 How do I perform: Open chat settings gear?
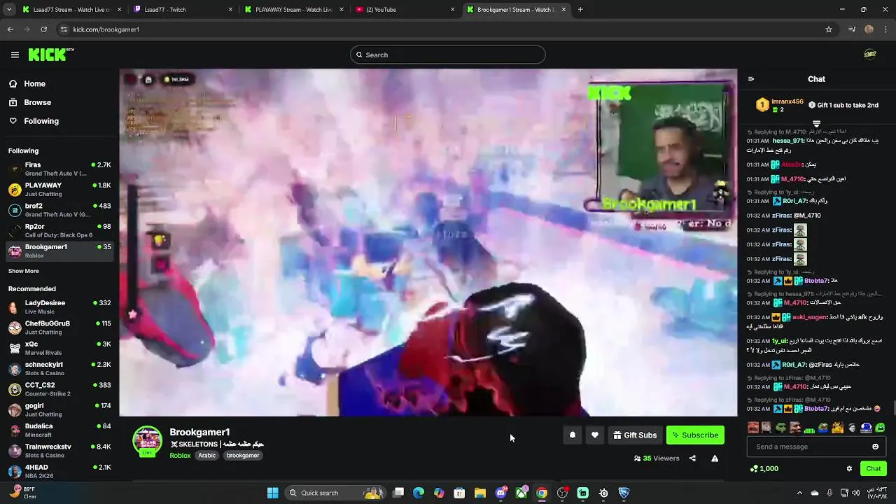(849, 469)
